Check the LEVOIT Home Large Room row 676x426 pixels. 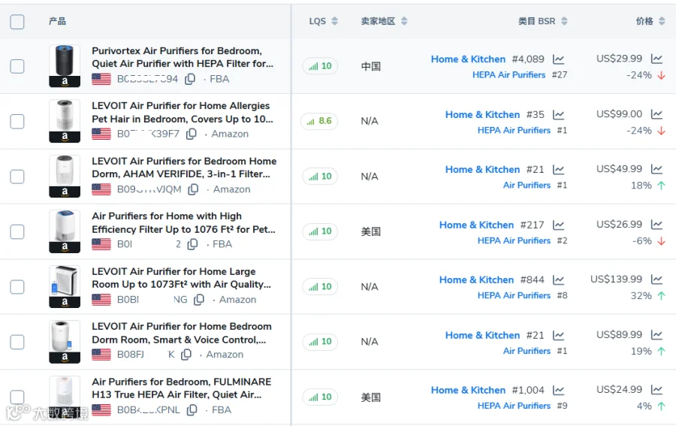pos(17,287)
